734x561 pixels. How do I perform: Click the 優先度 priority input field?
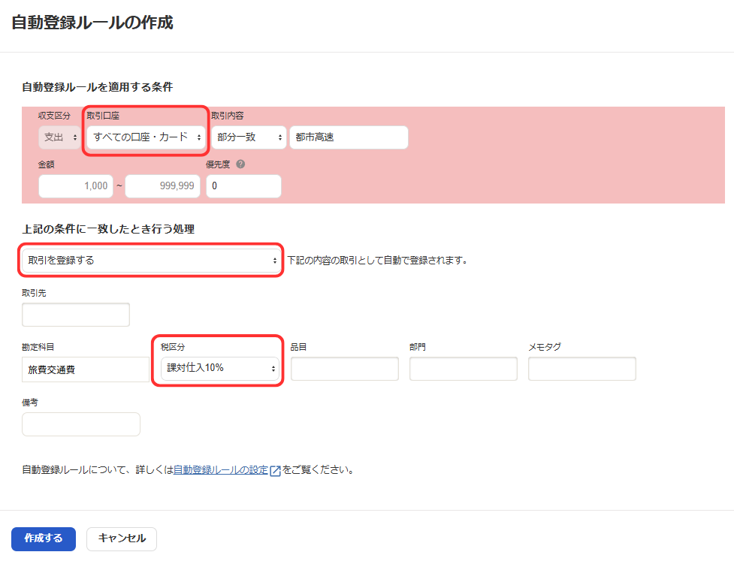pos(243,186)
